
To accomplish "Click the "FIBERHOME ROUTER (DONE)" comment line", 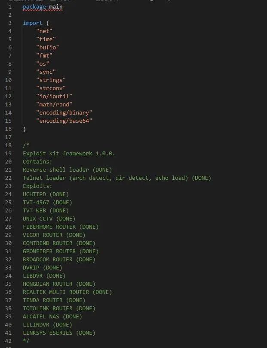I will coord(61,227).
